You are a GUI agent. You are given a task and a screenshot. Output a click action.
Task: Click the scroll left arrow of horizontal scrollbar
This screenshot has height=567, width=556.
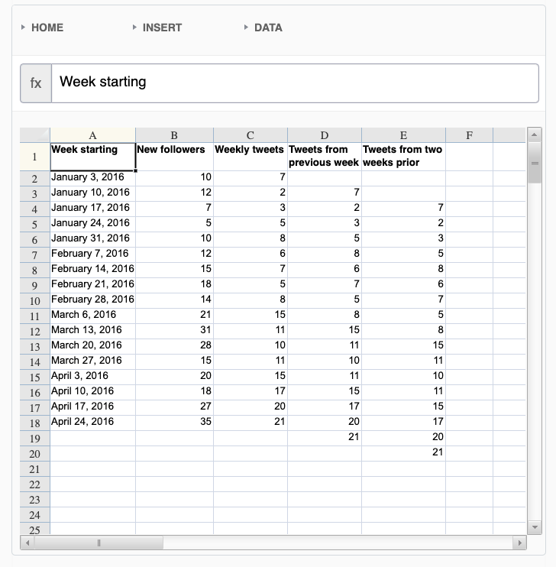[27, 543]
